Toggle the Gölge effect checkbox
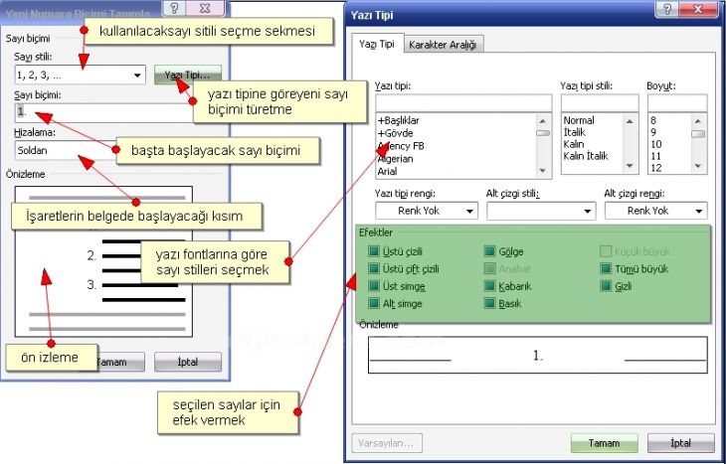The width and height of the screenshot is (726, 464). pyautogui.click(x=490, y=252)
